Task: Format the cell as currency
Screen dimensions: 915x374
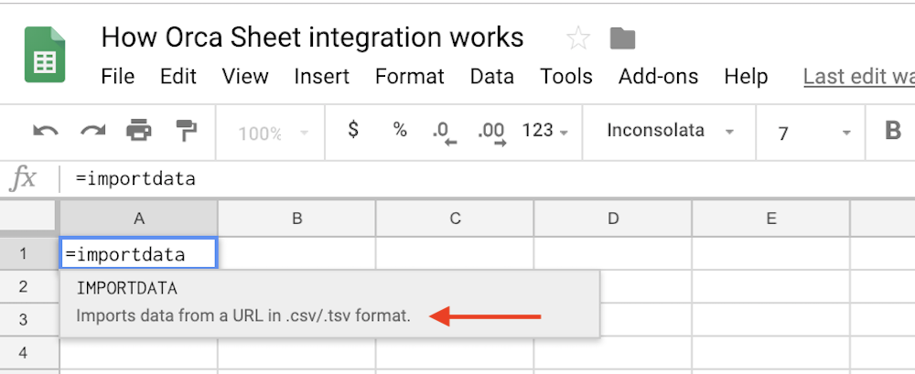Action: [x=353, y=131]
